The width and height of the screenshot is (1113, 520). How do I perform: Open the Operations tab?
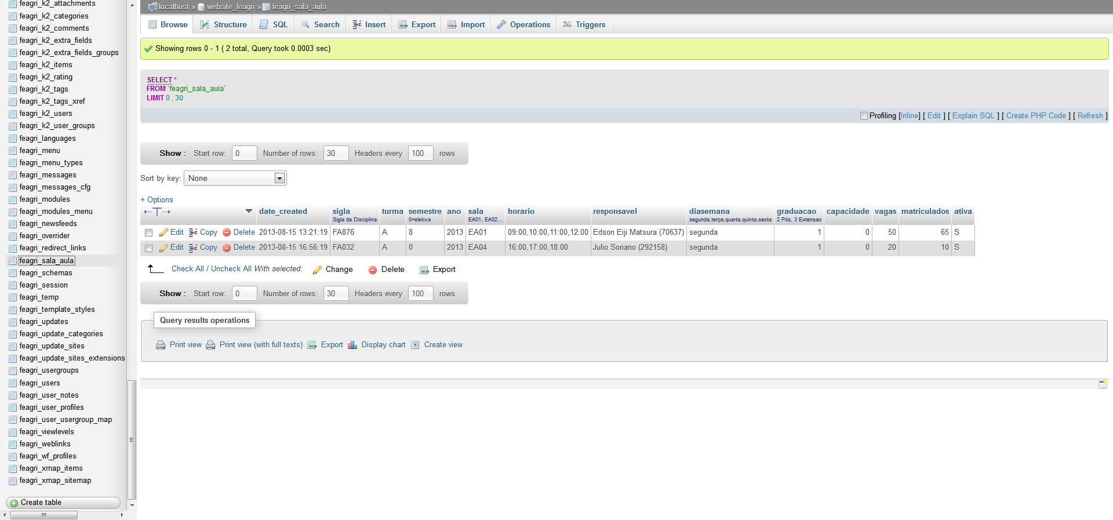pos(523,24)
